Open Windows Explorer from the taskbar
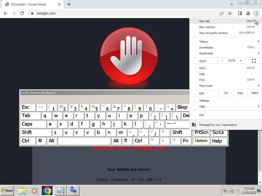Image resolution: width=262 pixels, height=196 pixels. [x=22, y=190]
